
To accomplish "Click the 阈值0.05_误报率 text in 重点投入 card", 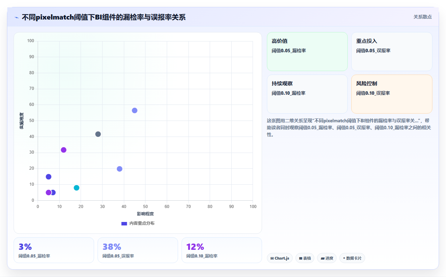I will [x=373, y=51].
